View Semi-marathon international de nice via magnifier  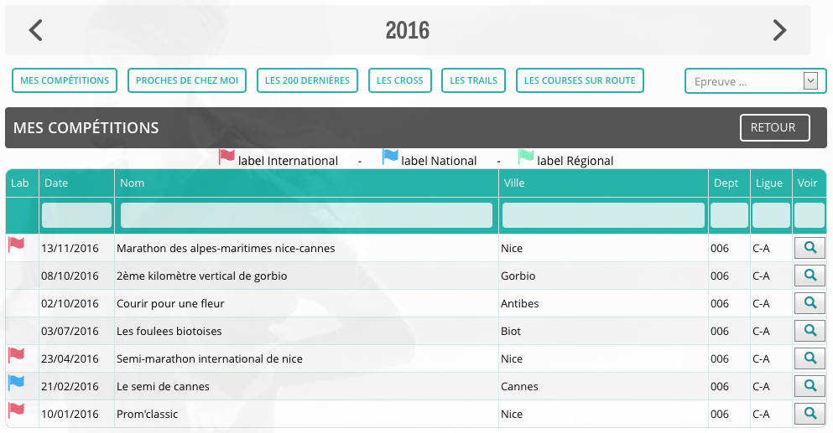coord(810,358)
